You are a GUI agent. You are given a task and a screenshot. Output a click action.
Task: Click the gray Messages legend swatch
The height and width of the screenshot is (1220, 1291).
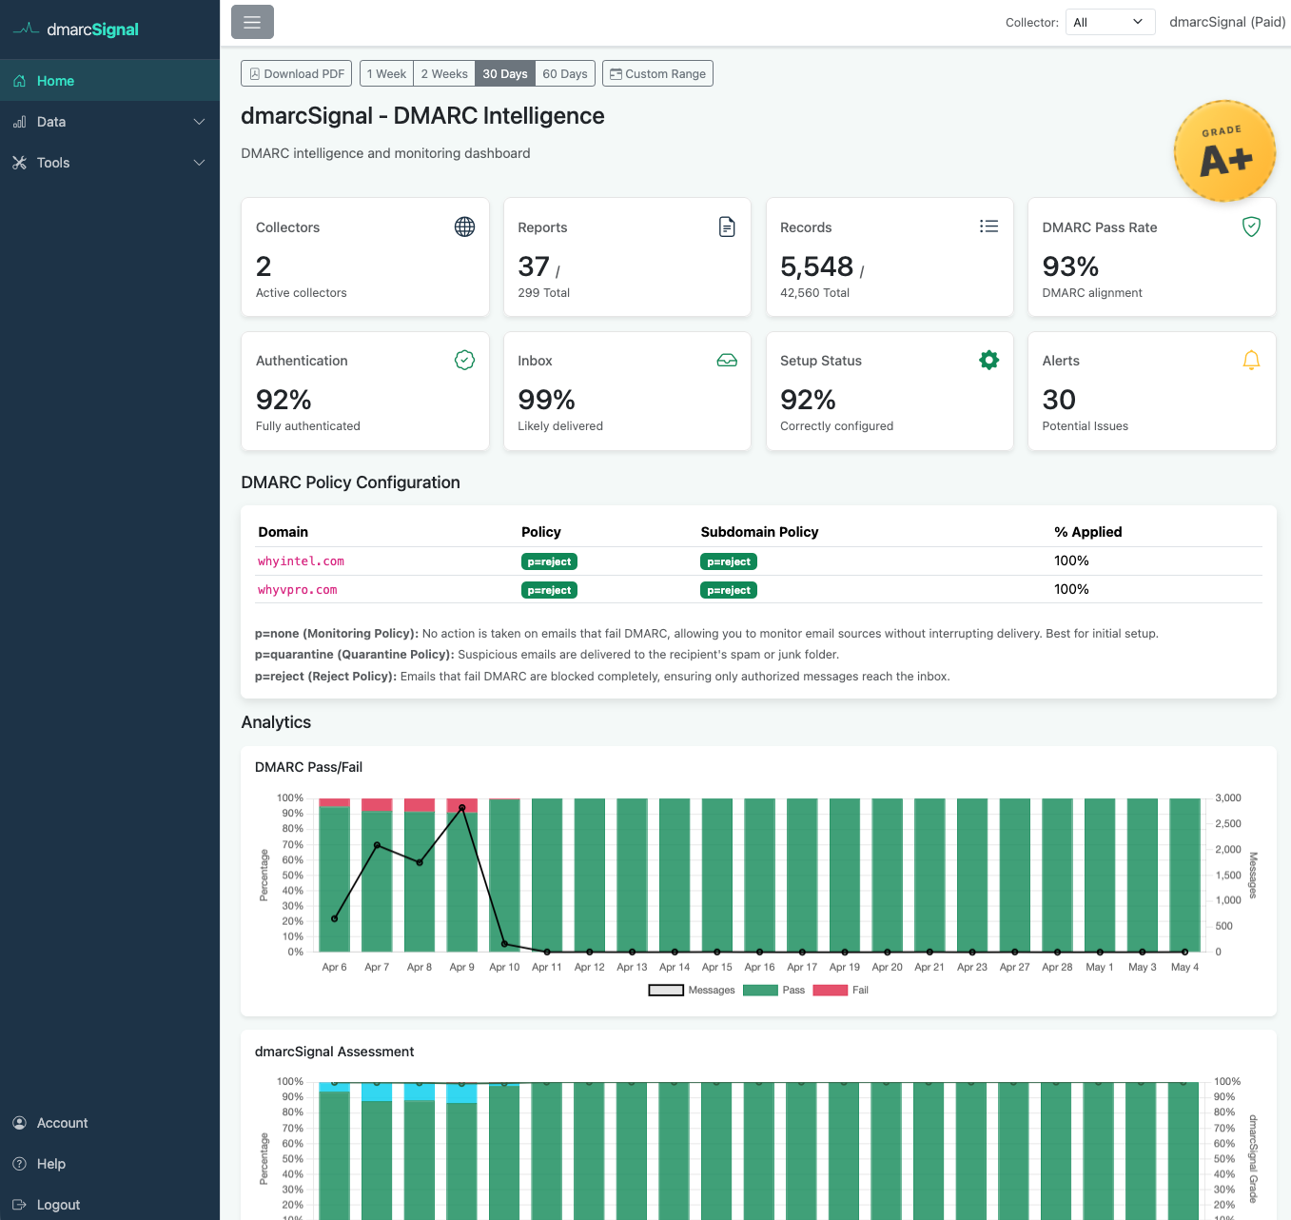(666, 990)
